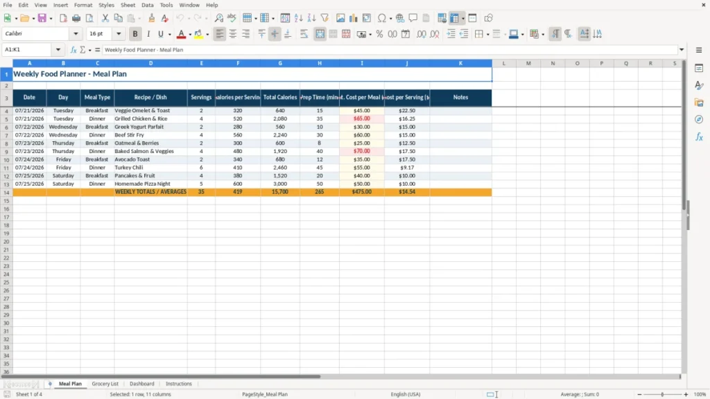Add a decimal place

pos(422,34)
